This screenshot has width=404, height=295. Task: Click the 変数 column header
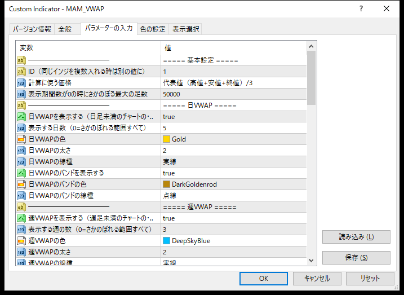(88, 48)
